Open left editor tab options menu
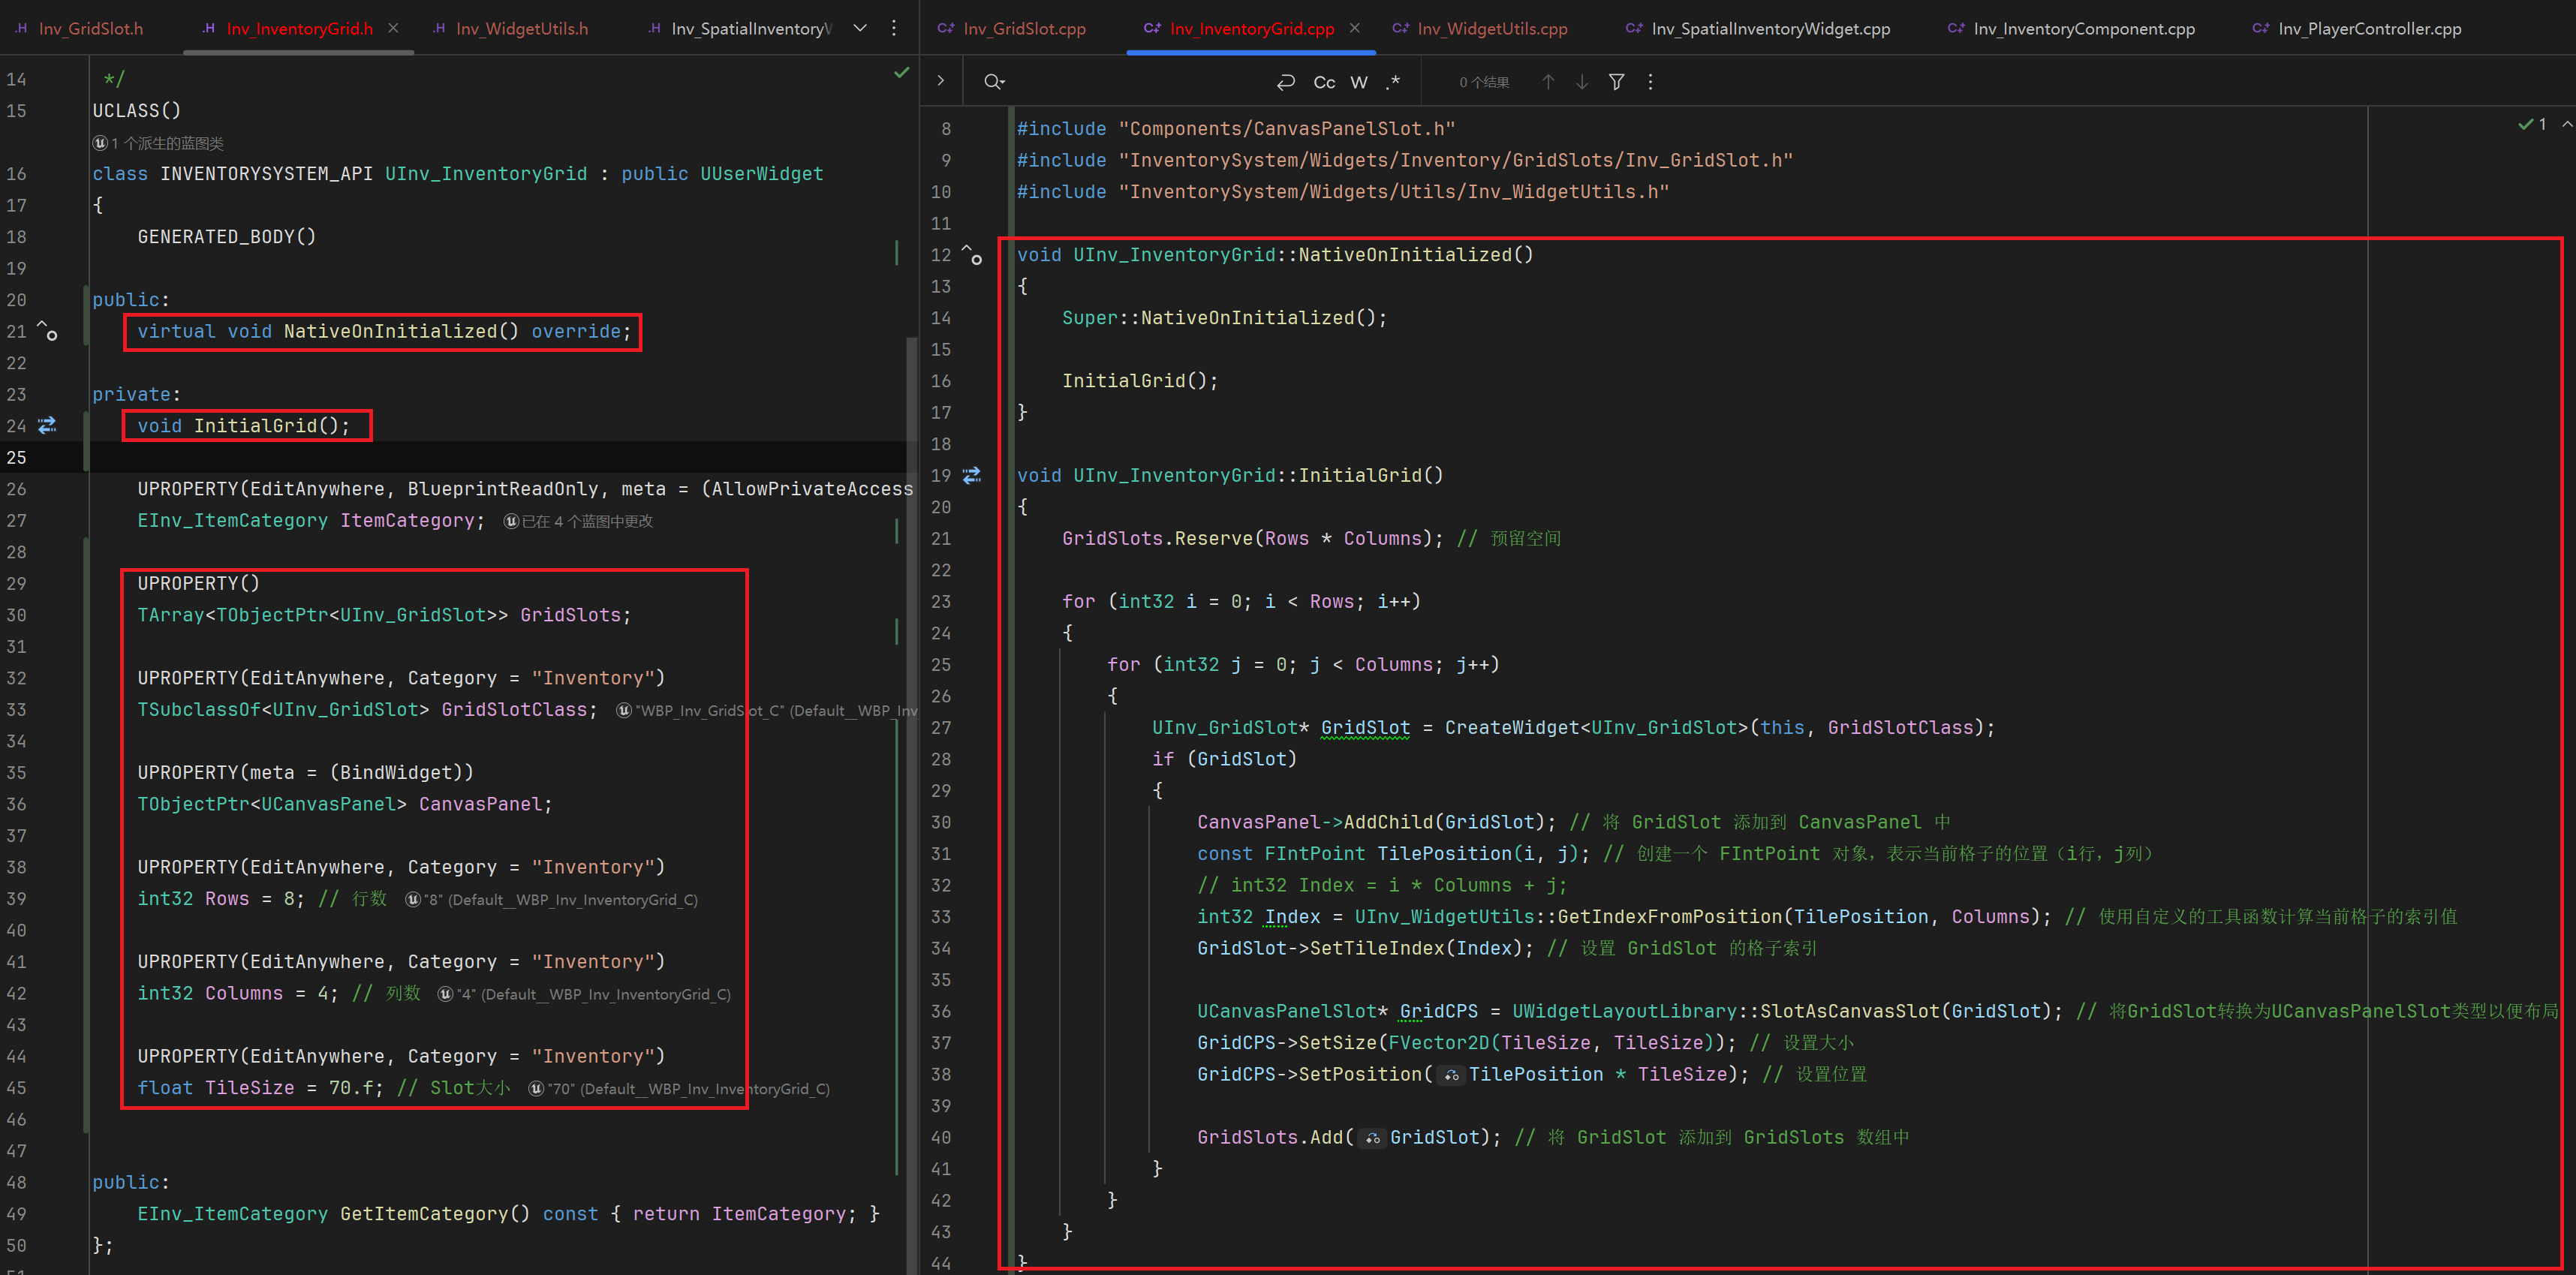The width and height of the screenshot is (2576, 1275). tap(894, 28)
